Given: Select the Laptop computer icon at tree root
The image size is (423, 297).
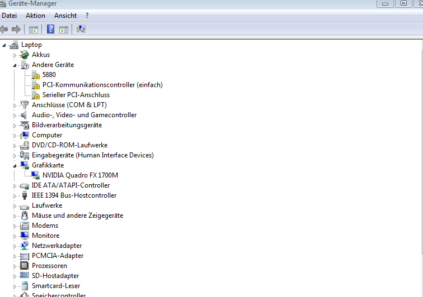Looking at the screenshot, I should [14, 45].
